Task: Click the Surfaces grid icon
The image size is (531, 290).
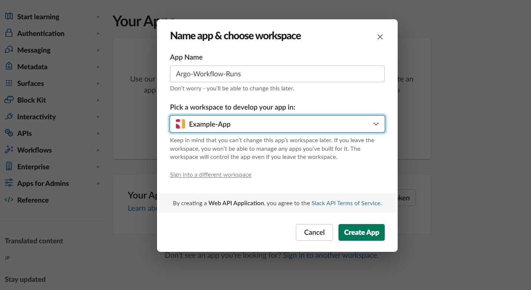Action: click(x=9, y=83)
